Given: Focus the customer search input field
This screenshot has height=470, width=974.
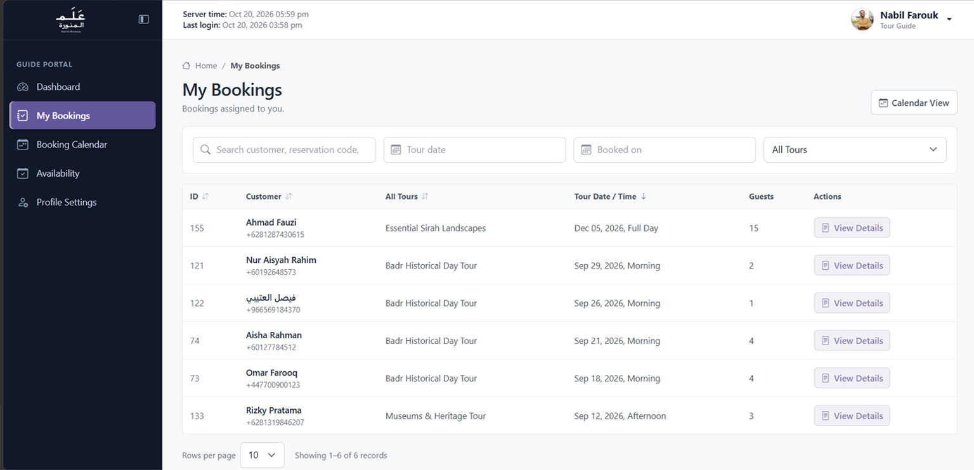Looking at the screenshot, I should tap(284, 150).
